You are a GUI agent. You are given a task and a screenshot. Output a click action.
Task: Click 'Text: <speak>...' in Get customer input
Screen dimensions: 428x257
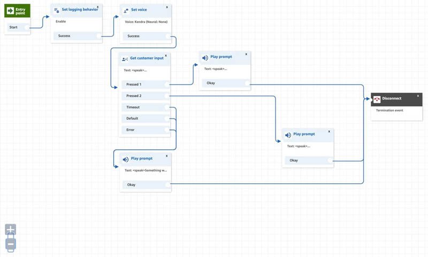135,71
